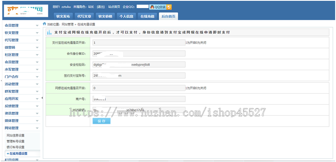The height and width of the screenshot is (162, 336).
Task: Click the bar chart icon beside the notice
Action: point(49,33)
